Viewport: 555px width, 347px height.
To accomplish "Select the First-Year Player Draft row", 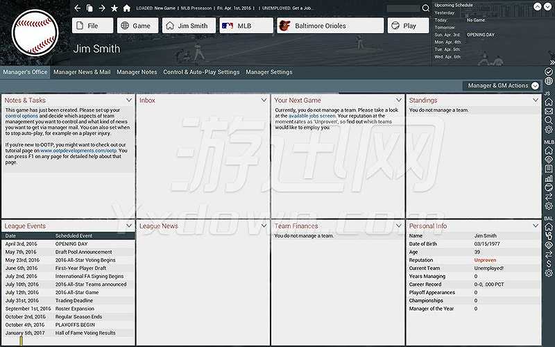I will (68, 268).
